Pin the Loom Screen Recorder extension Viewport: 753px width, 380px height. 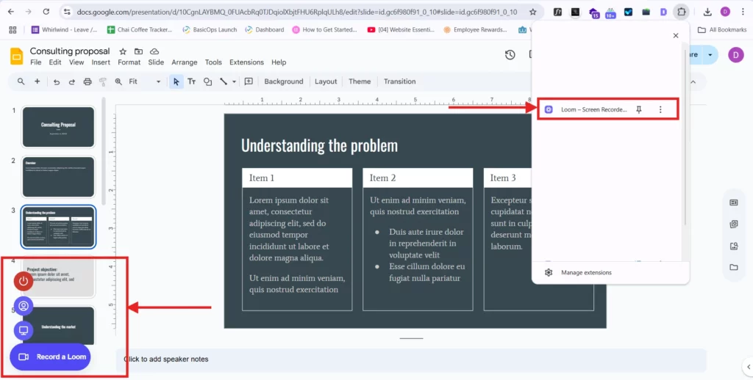(x=639, y=110)
